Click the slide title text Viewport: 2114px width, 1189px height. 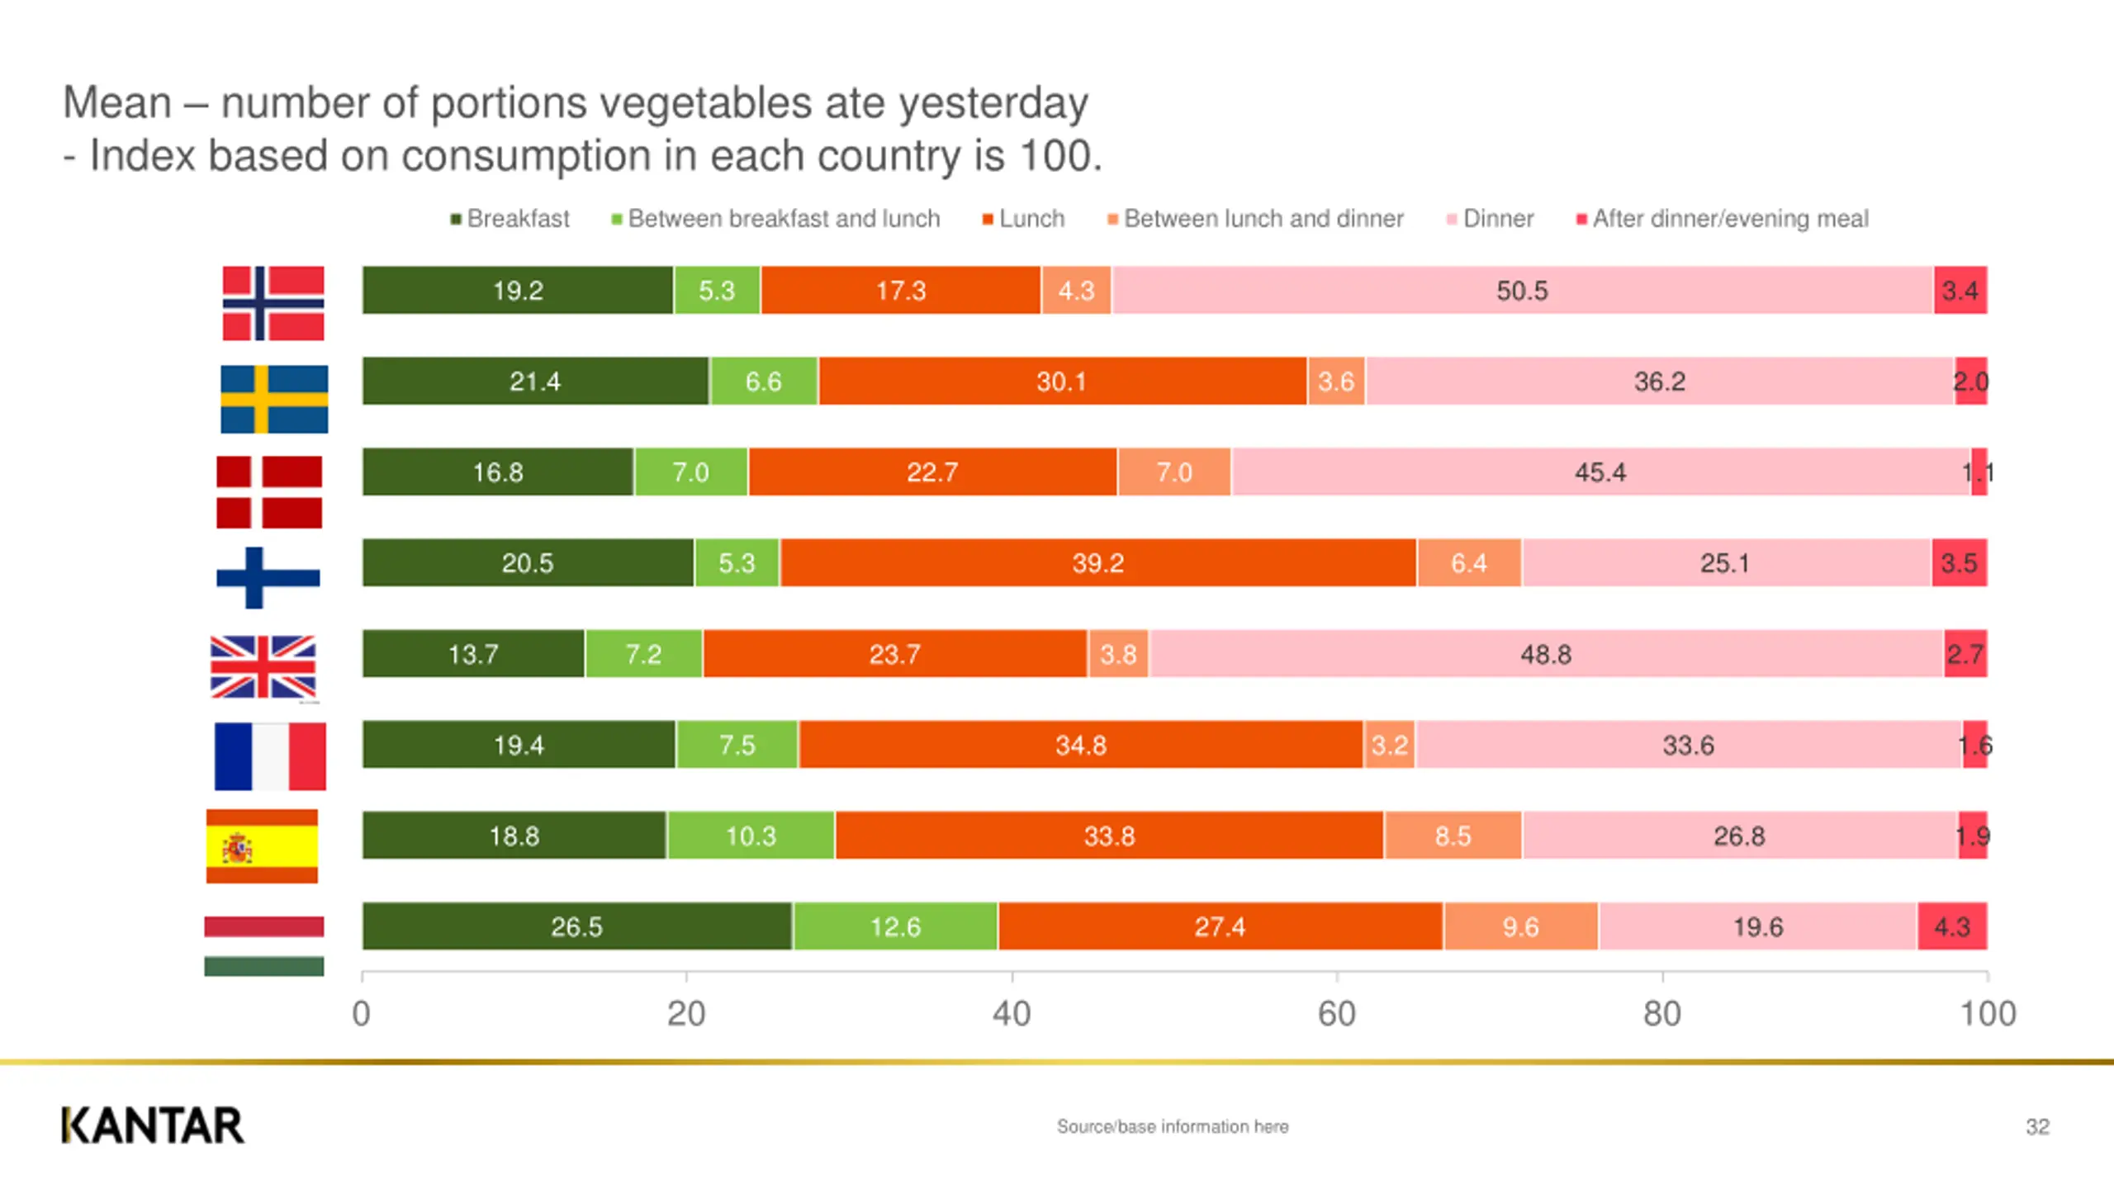point(582,129)
